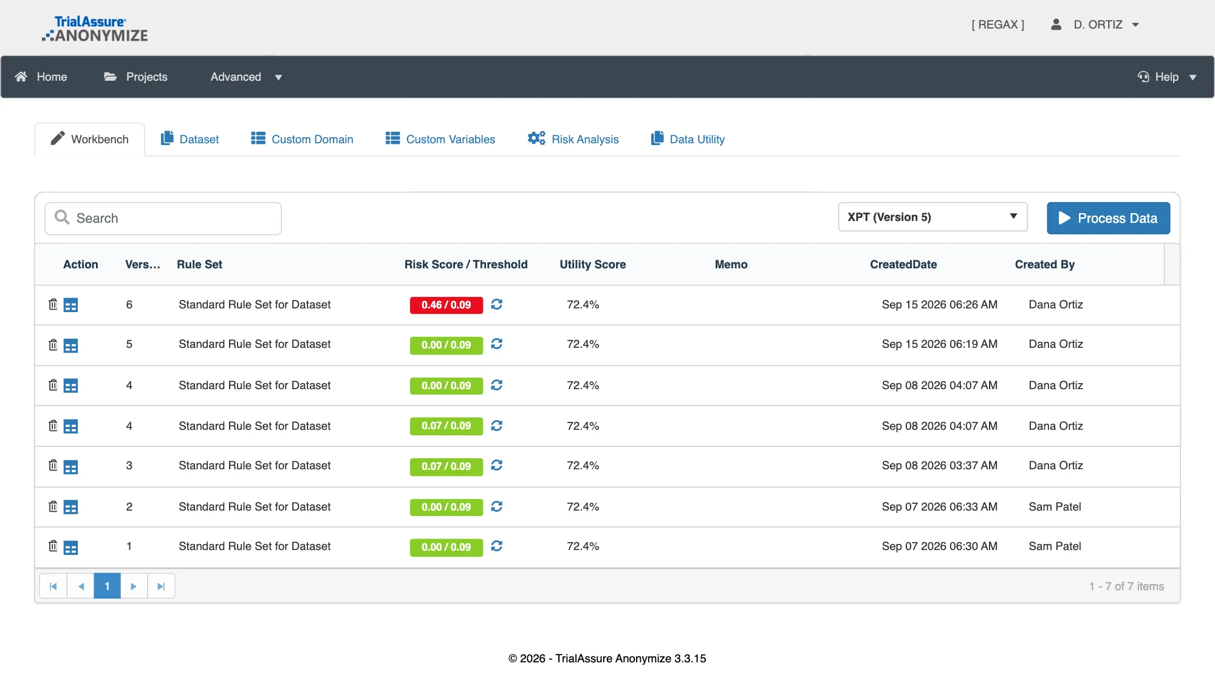The height and width of the screenshot is (683, 1215).
Task: Expand the Advanced menu
Action: [246, 77]
